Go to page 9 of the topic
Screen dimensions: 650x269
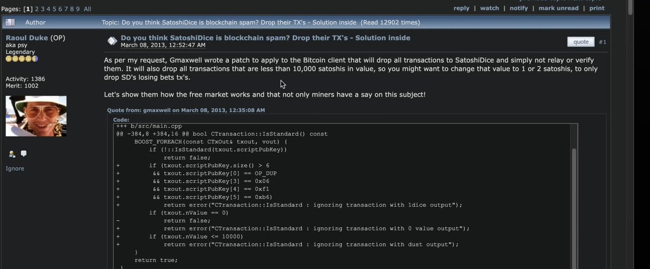click(x=78, y=9)
